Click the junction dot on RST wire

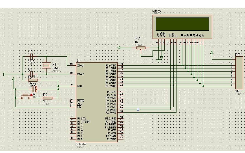pos(58,86)
